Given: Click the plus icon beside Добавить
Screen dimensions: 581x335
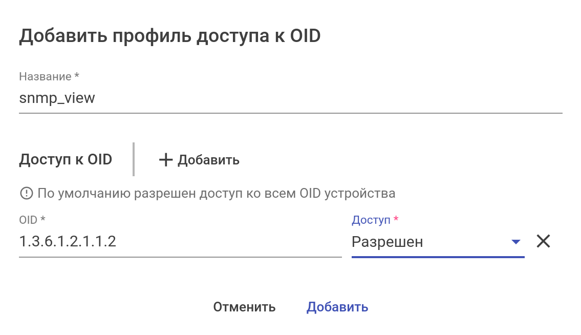Looking at the screenshot, I should (x=165, y=160).
